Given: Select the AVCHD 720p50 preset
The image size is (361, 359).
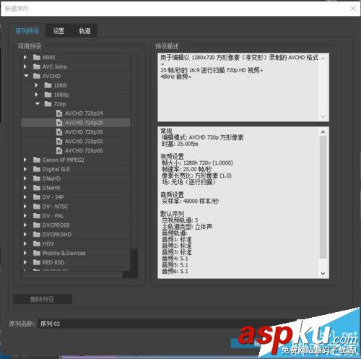Looking at the screenshot, I should 84,142.
